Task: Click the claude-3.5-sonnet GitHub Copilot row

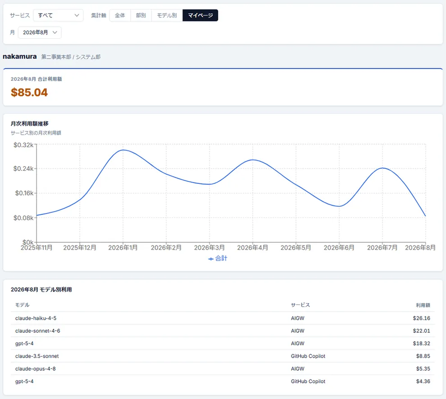Action: 223,356
